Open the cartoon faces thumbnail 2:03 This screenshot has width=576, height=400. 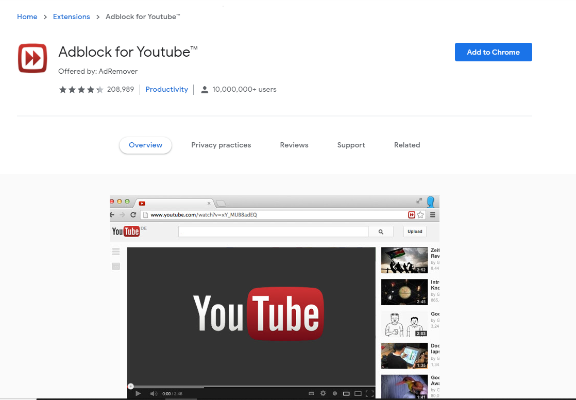[404, 324]
